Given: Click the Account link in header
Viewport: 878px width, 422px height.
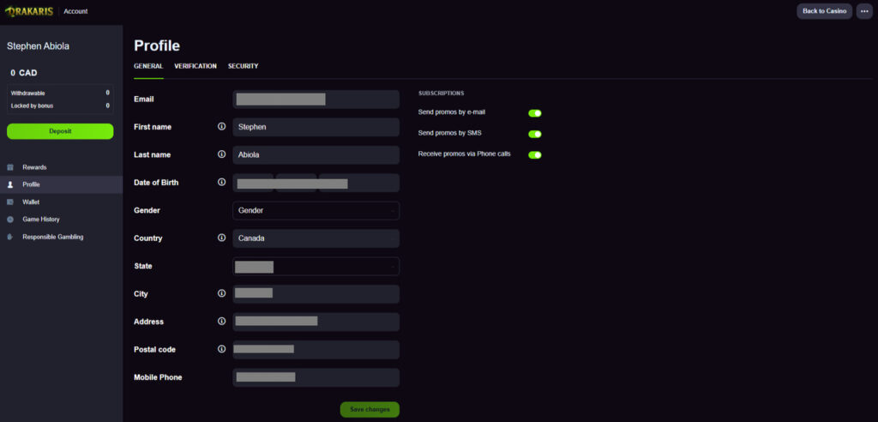Looking at the screenshot, I should (x=75, y=11).
